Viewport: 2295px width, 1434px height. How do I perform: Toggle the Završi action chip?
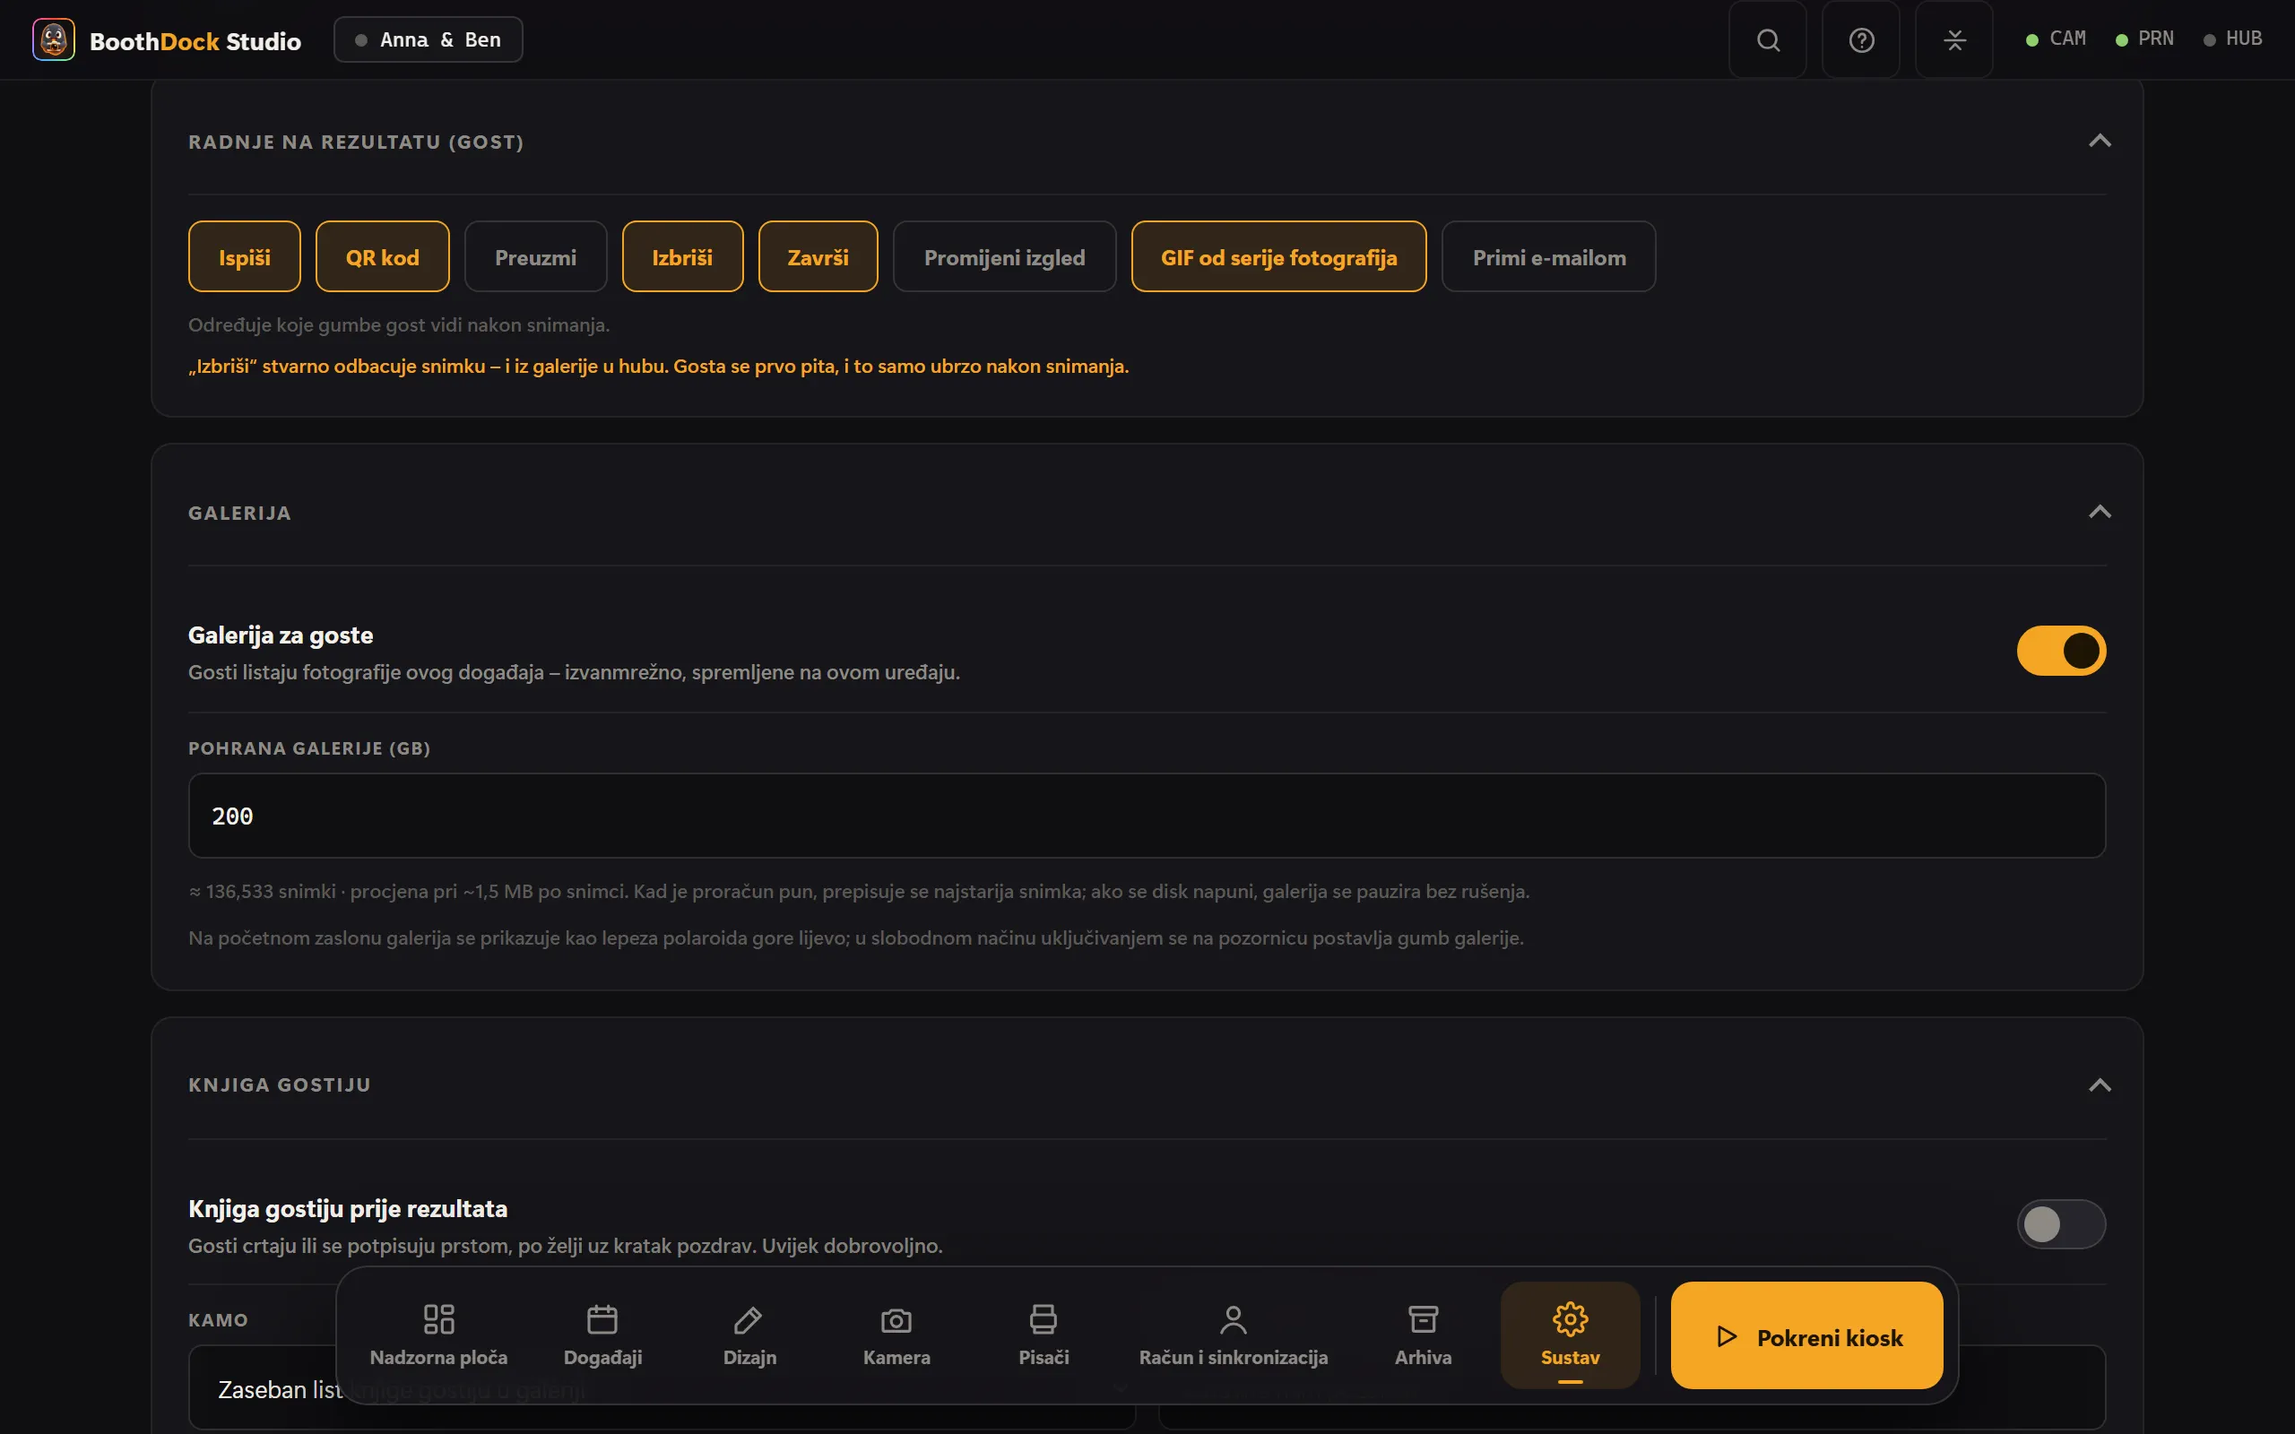click(818, 257)
